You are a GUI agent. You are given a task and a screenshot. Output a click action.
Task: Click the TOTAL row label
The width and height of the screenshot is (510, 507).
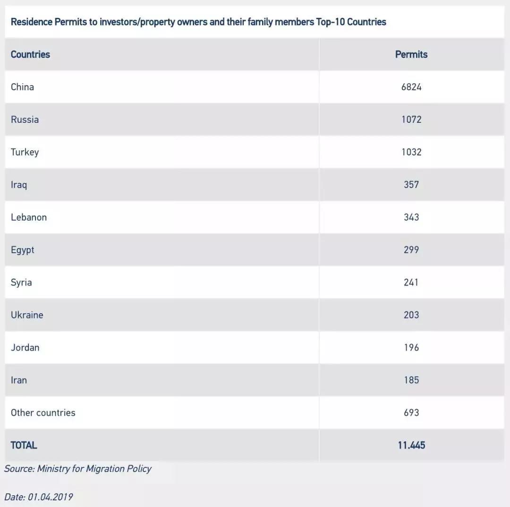coord(24,445)
